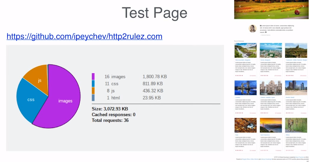Click the '16 images' legend label
This screenshot has width=310, height=162.
point(115,77)
